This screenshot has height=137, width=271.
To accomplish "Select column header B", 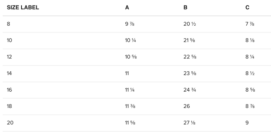I will pos(185,7).
